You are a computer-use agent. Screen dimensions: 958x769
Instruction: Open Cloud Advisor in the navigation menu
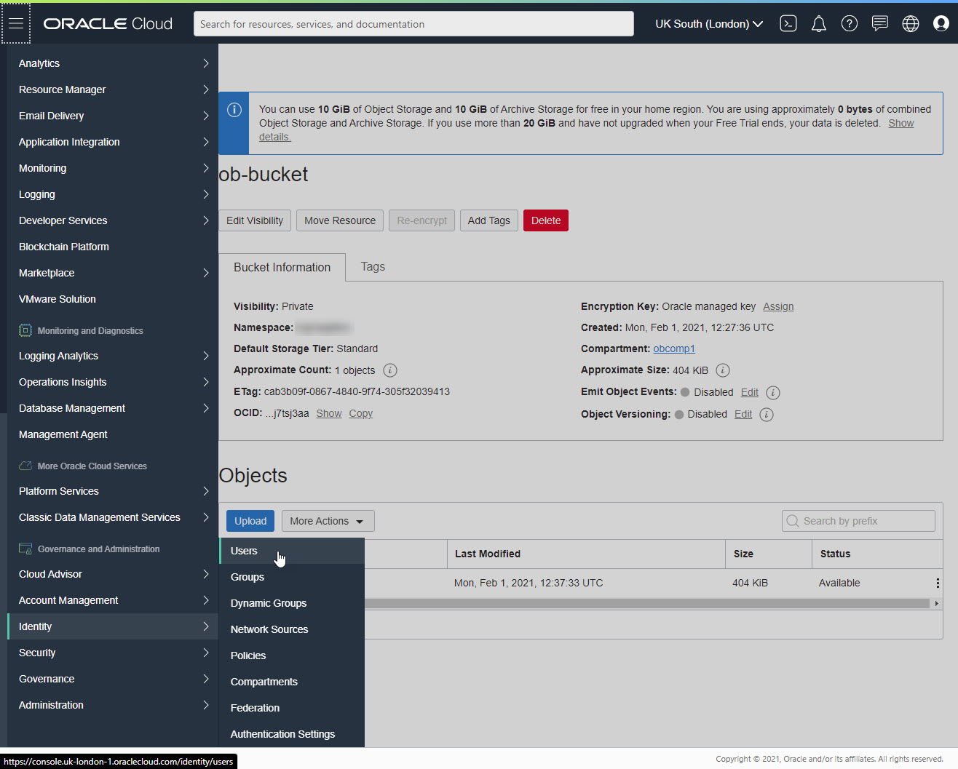[x=113, y=574]
